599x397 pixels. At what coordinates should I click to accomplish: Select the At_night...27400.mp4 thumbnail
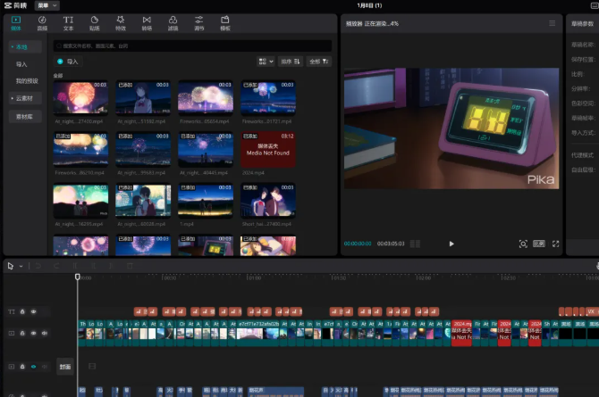click(80, 97)
